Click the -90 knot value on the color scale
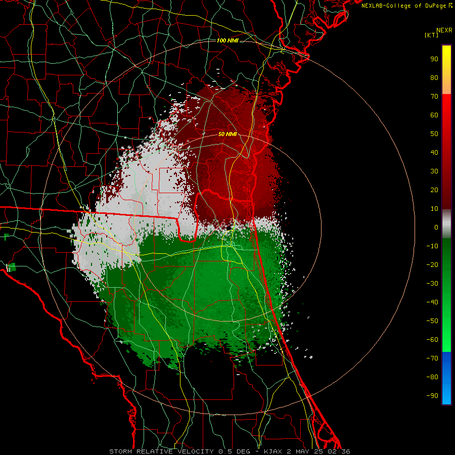This screenshot has width=455, height=455. click(432, 396)
